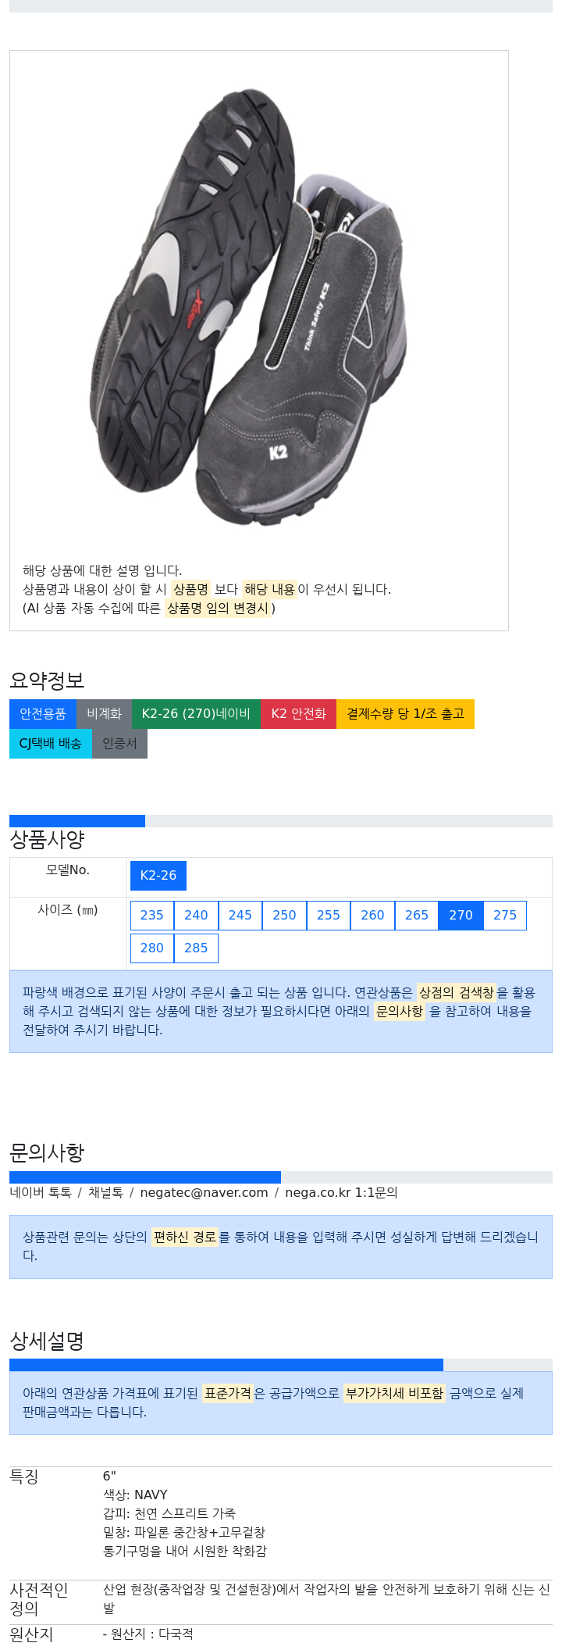The image size is (562, 1650).
Task: Select shoe size 250
Action: point(284,916)
